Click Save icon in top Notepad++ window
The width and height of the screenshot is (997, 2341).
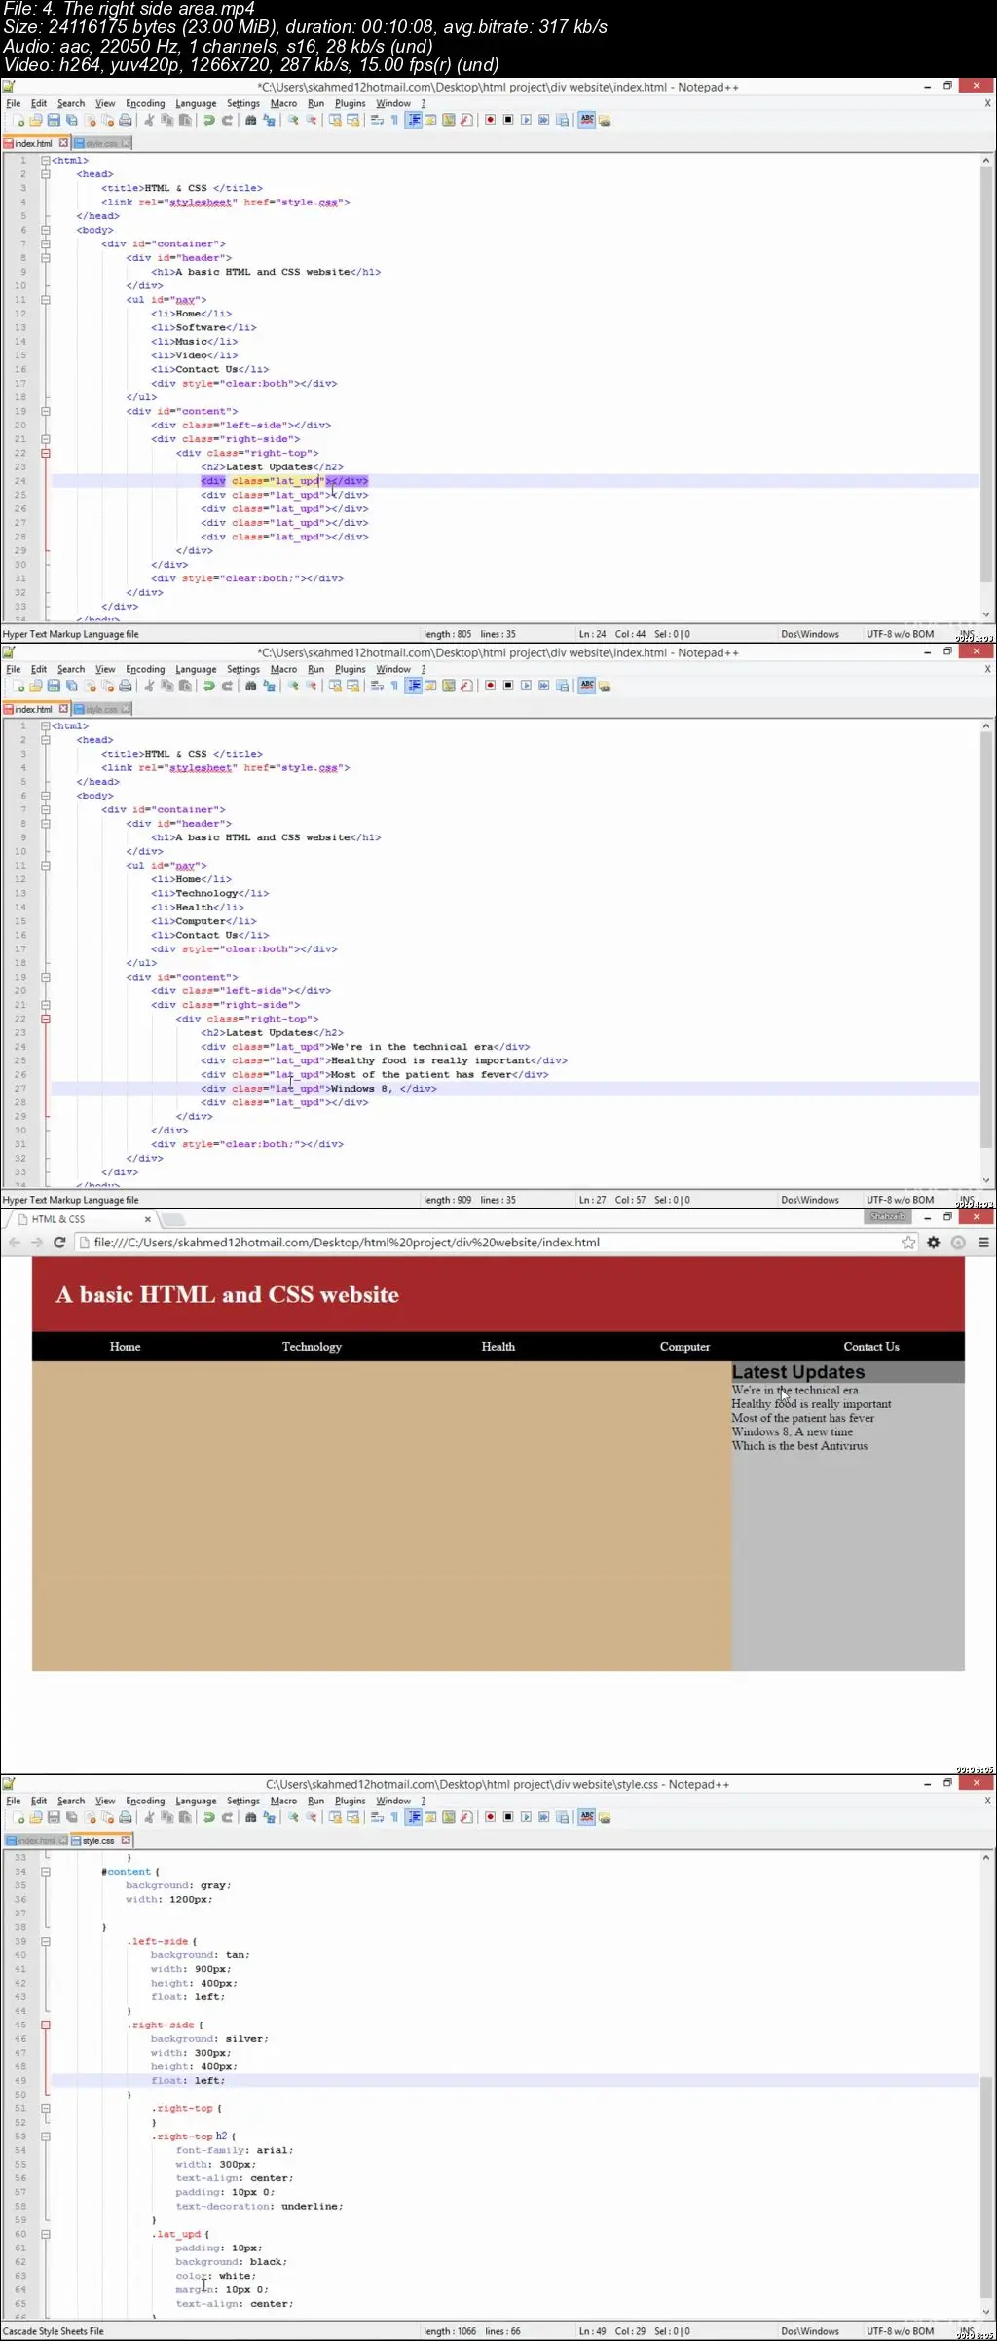click(54, 121)
